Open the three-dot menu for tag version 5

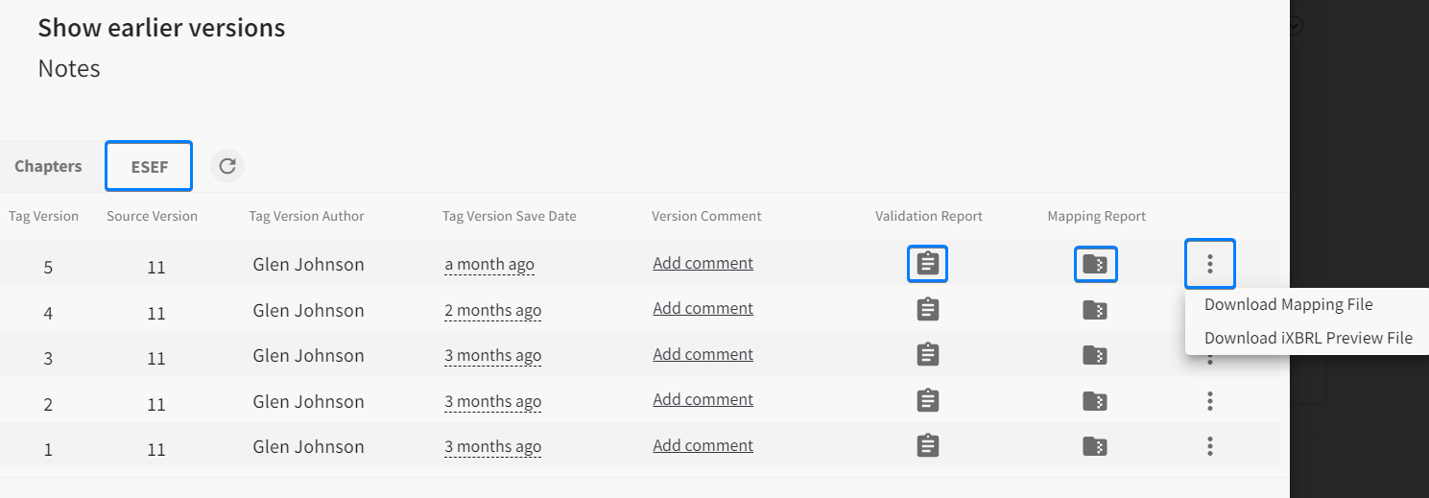(1210, 264)
